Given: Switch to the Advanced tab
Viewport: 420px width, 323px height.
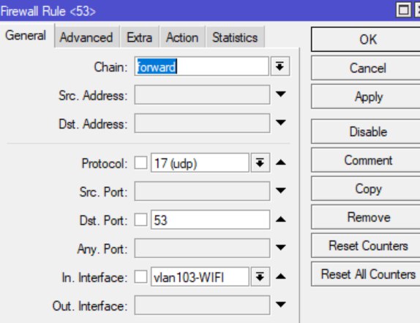Looking at the screenshot, I should tap(86, 37).
